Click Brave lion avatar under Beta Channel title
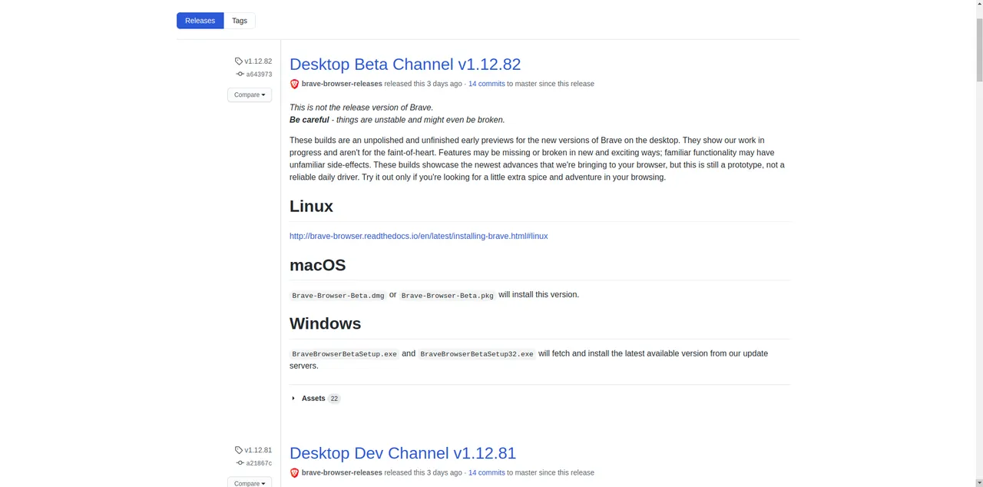This screenshot has height=487, width=983. coord(294,84)
